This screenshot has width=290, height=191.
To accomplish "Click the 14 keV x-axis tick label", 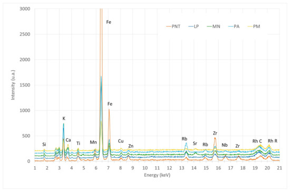I will (x=194, y=168).
